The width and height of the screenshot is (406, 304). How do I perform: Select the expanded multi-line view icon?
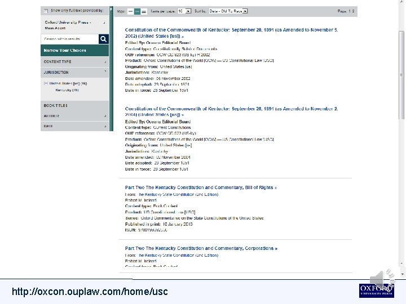pyautogui.click(x=144, y=11)
